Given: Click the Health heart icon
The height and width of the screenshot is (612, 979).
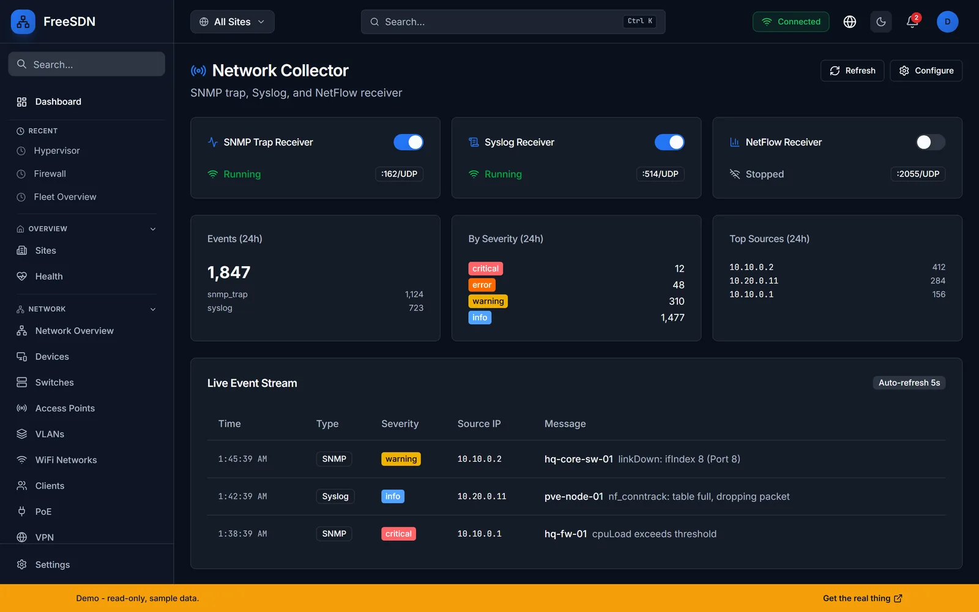Looking at the screenshot, I should pyautogui.click(x=22, y=276).
